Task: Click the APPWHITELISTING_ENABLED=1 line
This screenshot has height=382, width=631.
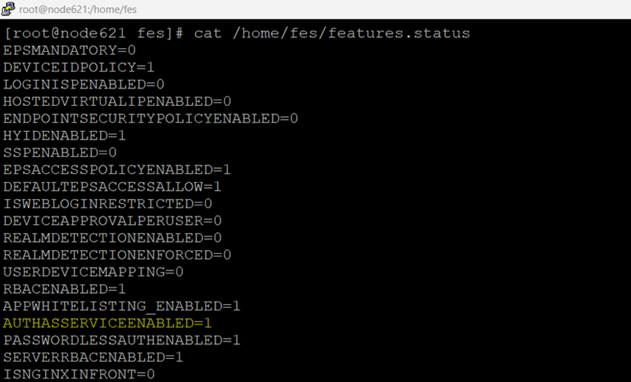Action: tap(122, 306)
